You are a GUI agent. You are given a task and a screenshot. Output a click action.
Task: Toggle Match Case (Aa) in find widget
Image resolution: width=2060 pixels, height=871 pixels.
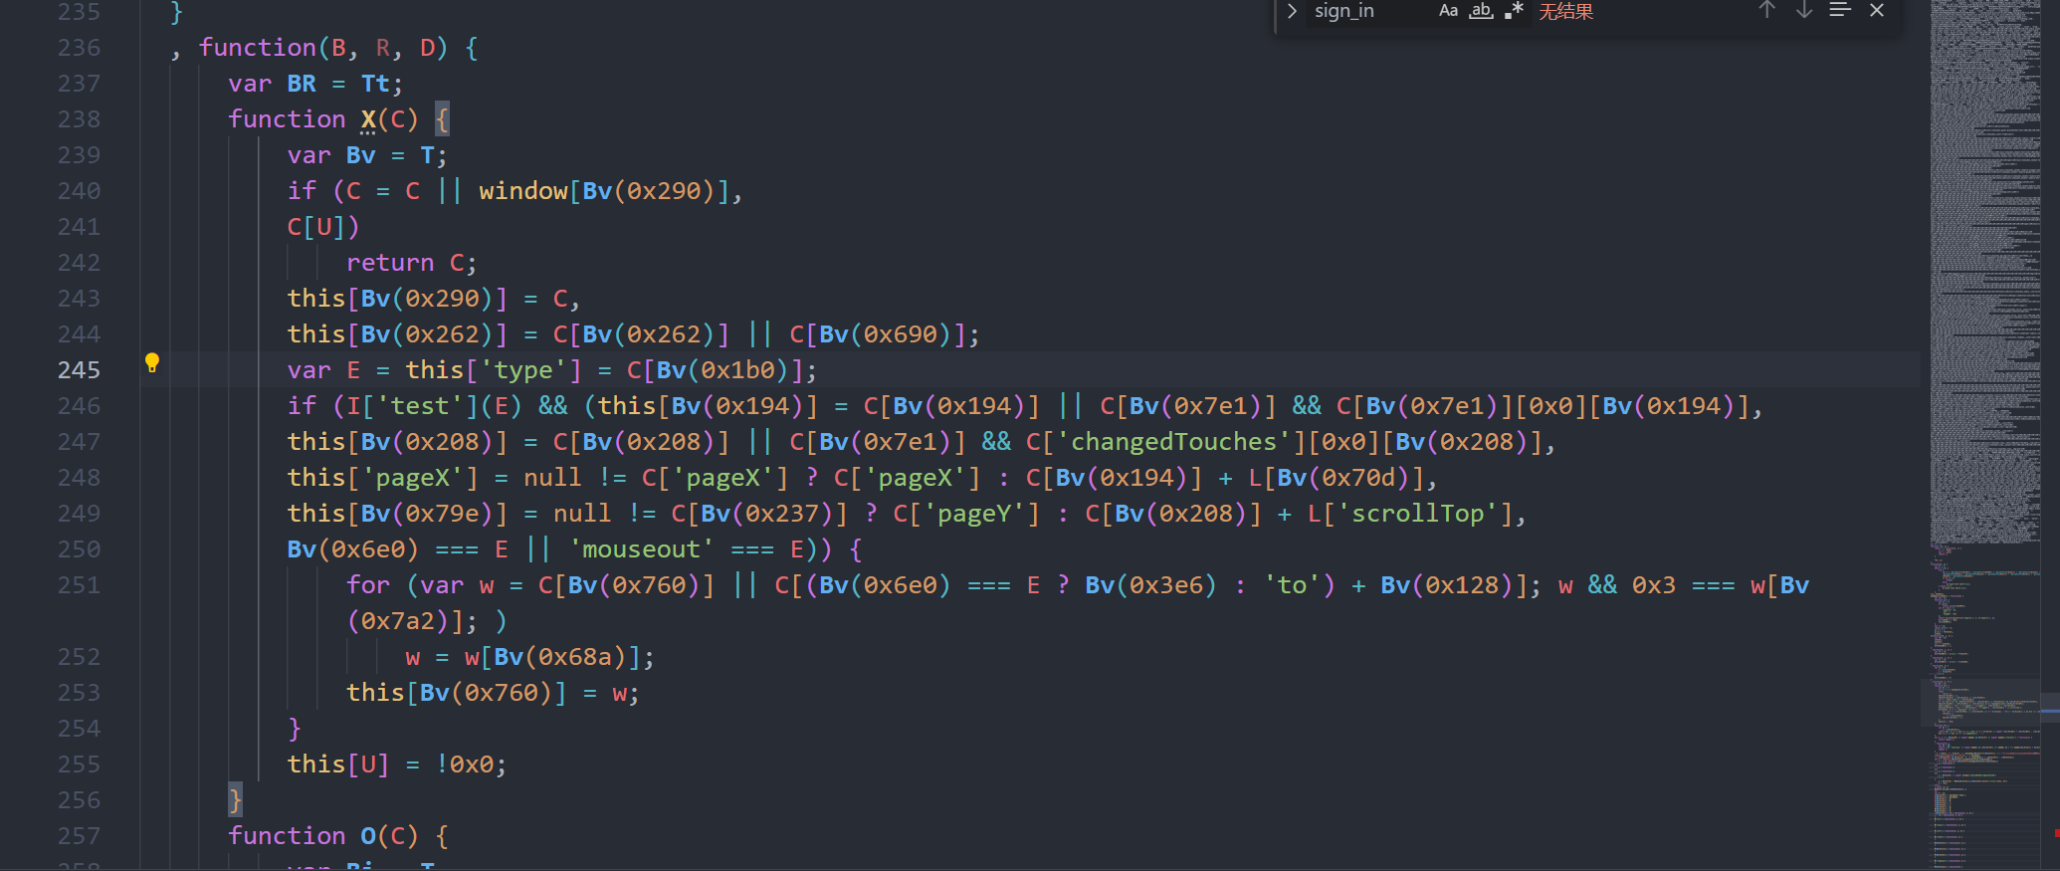(x=1449, y=11)
